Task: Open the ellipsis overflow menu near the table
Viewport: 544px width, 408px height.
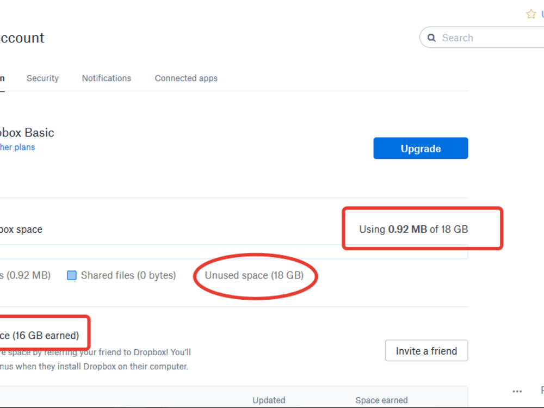Action: click(x=517, y=391)
